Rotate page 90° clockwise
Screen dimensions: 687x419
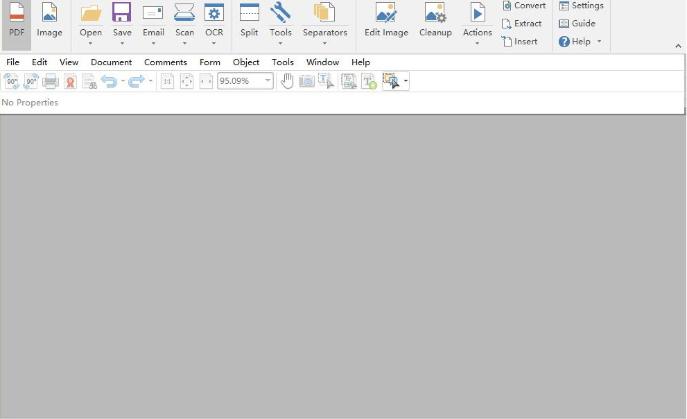point(11,81)
